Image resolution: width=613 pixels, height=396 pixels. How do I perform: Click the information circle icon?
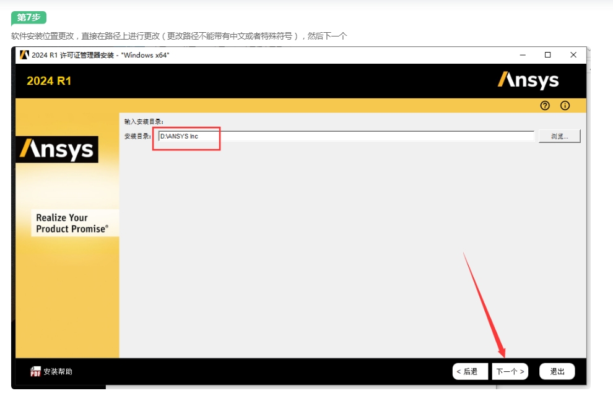coord(565,105)
